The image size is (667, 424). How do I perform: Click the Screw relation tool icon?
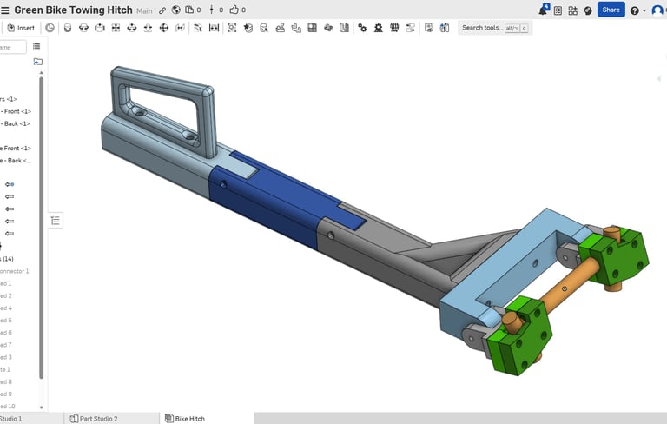click(x=394, y=28)
